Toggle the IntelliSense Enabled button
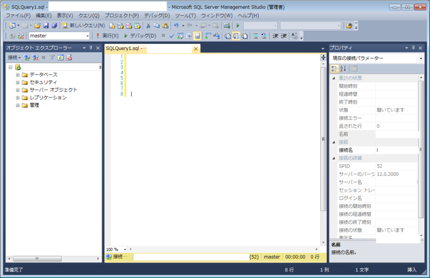 tap(197, 36)
